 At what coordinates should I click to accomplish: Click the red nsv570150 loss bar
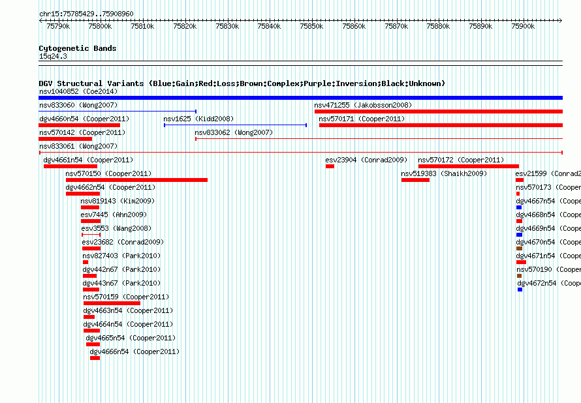point(136,180)
